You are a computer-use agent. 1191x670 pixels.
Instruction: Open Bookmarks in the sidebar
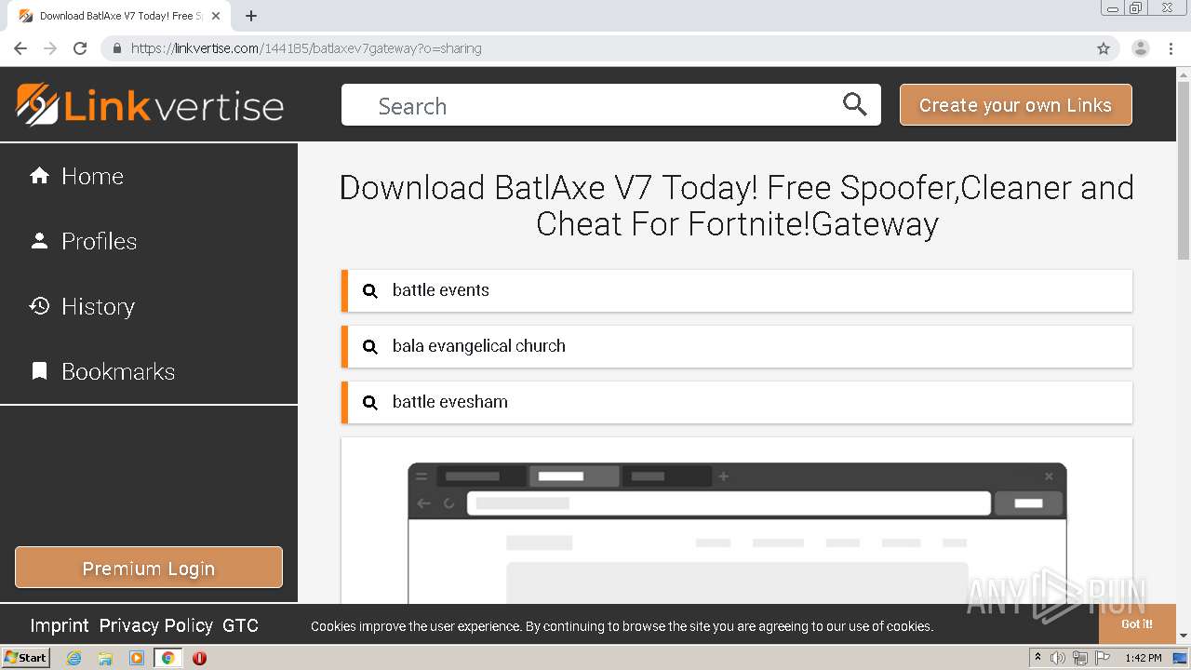point(149,371)
